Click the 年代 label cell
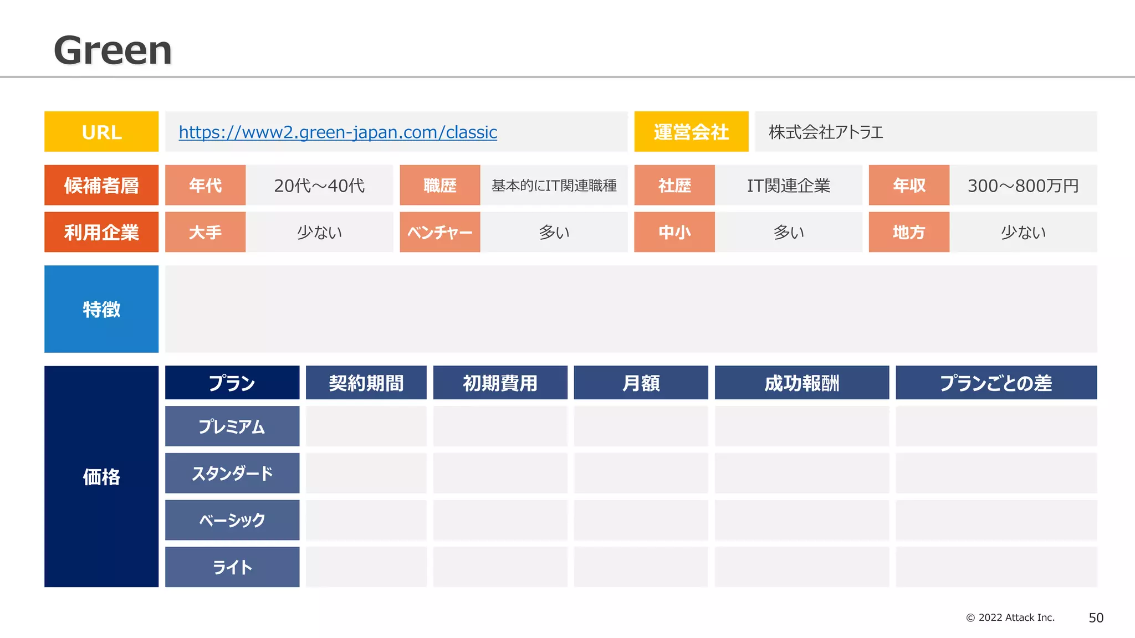Screen dimensions: 1135x638 pyautogui.click(x=205, y=185)
